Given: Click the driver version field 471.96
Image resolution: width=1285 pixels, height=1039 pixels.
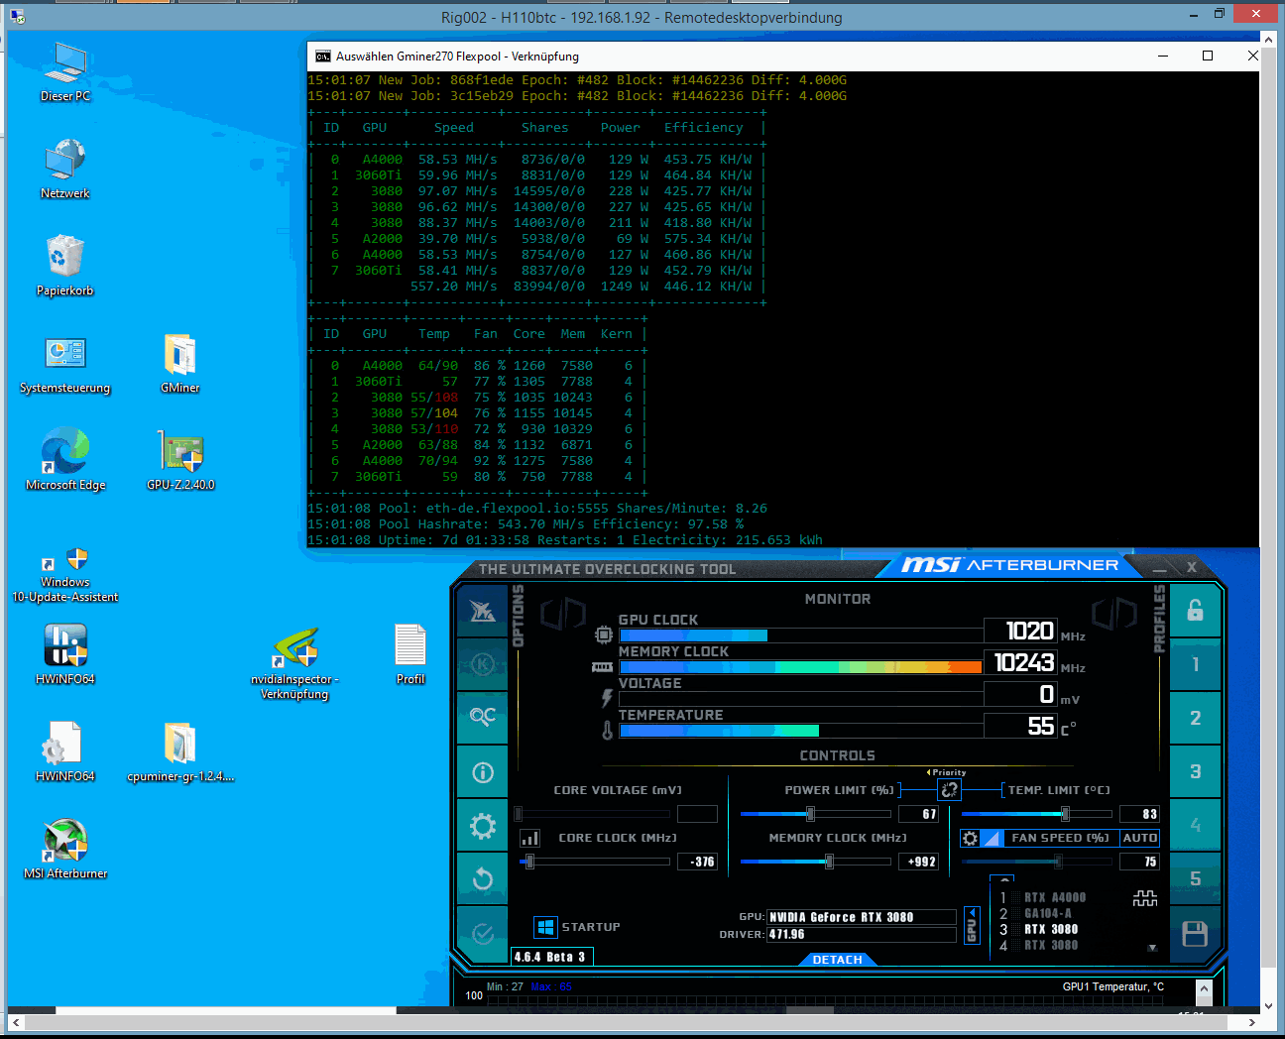Looking at the screenshot, I should click(x=861, y=934).
